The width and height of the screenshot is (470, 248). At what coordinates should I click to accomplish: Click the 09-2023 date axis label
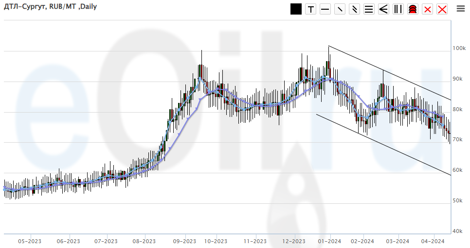[184, 241]
